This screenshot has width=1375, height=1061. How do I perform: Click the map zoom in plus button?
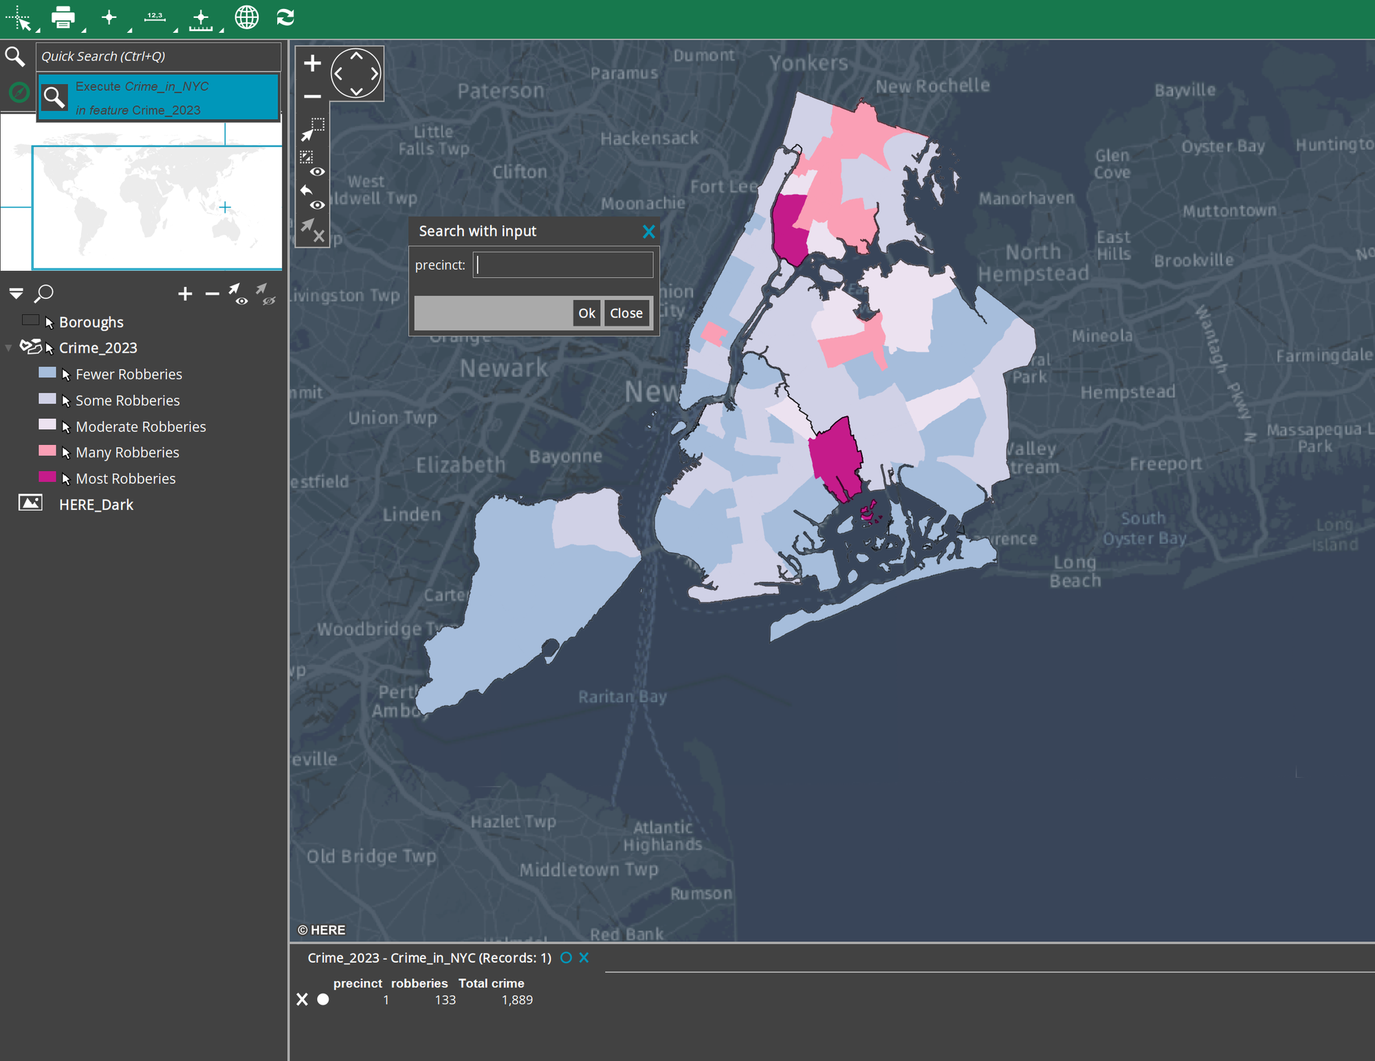(x=312, y=63)
